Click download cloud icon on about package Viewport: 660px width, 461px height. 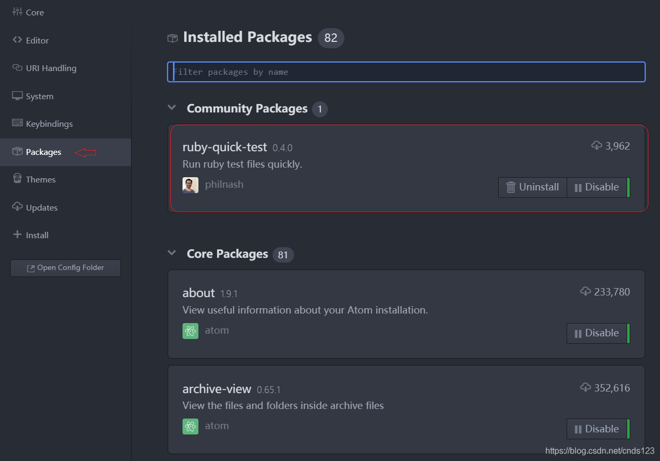click(586, 291)
